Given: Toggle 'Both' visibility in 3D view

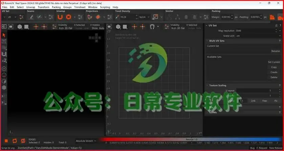Looking at the screenshot, I should [x=62, y=28].
